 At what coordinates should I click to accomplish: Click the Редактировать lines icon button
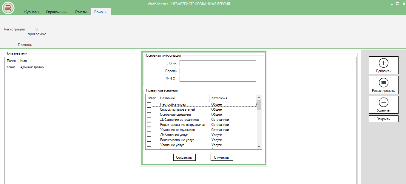383,85
